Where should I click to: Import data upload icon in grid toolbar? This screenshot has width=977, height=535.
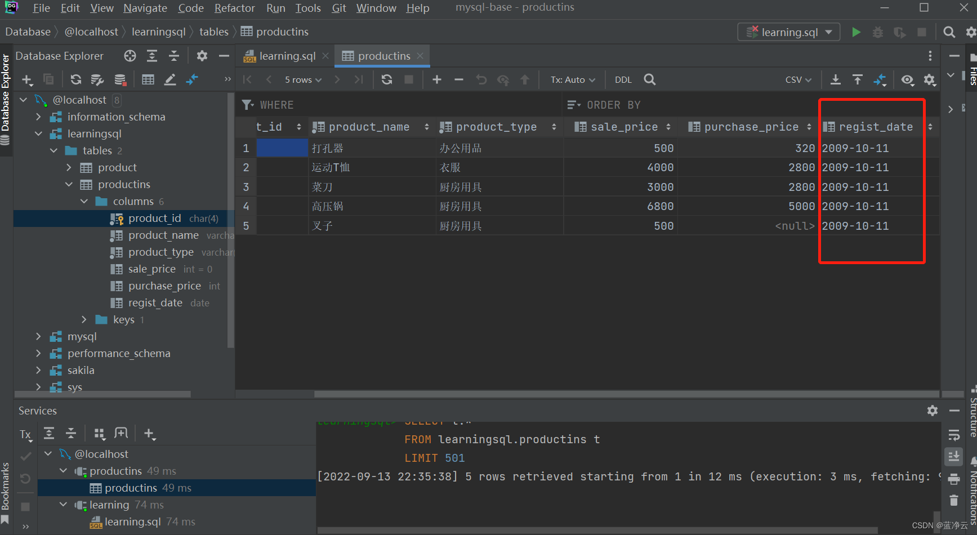pos(857,79)
